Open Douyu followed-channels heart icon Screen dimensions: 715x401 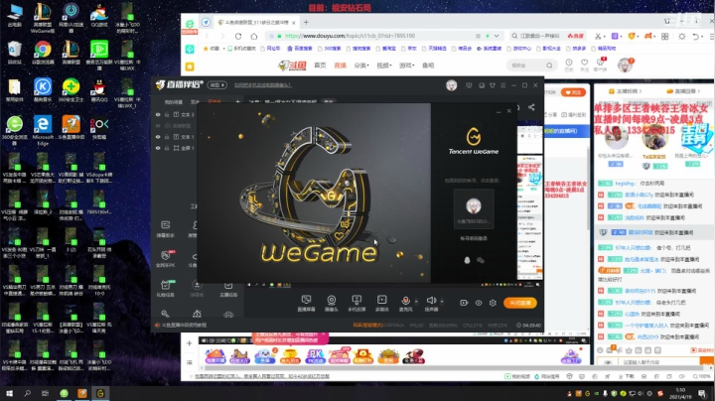click(x=584, y=65)
